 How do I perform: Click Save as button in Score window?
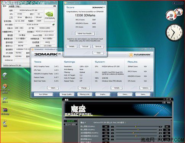[x=98, y=47]
